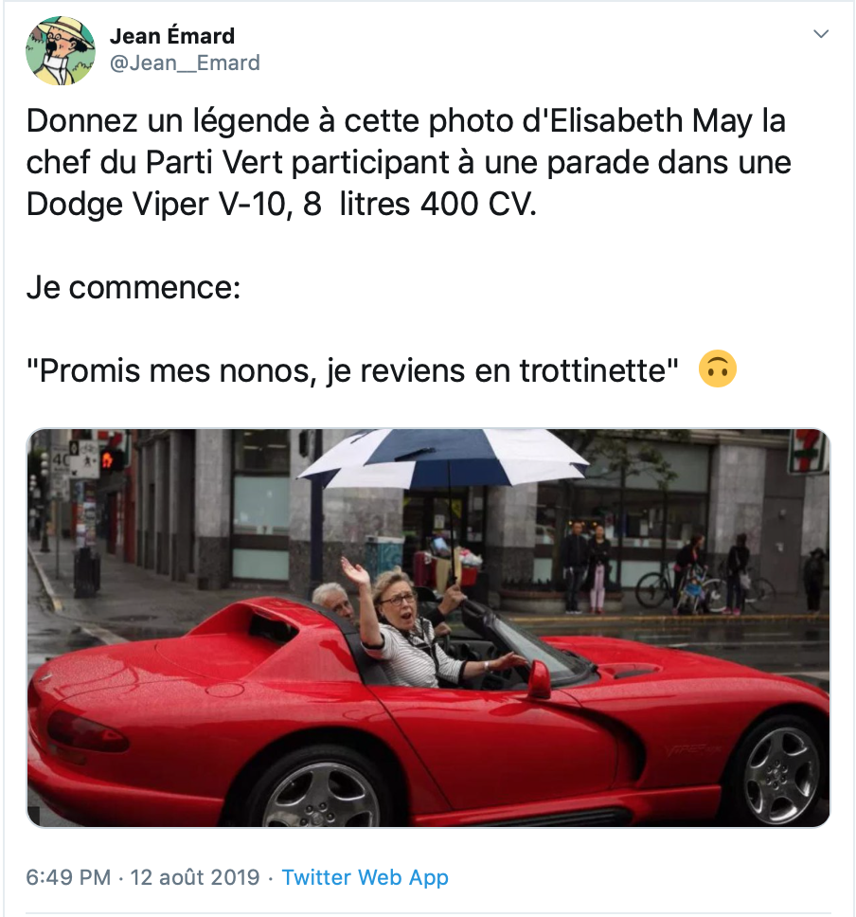Click the Jean Émard display name
This screenshot has width=856, height=917.
pyautogui.click(x=172, y=36)
